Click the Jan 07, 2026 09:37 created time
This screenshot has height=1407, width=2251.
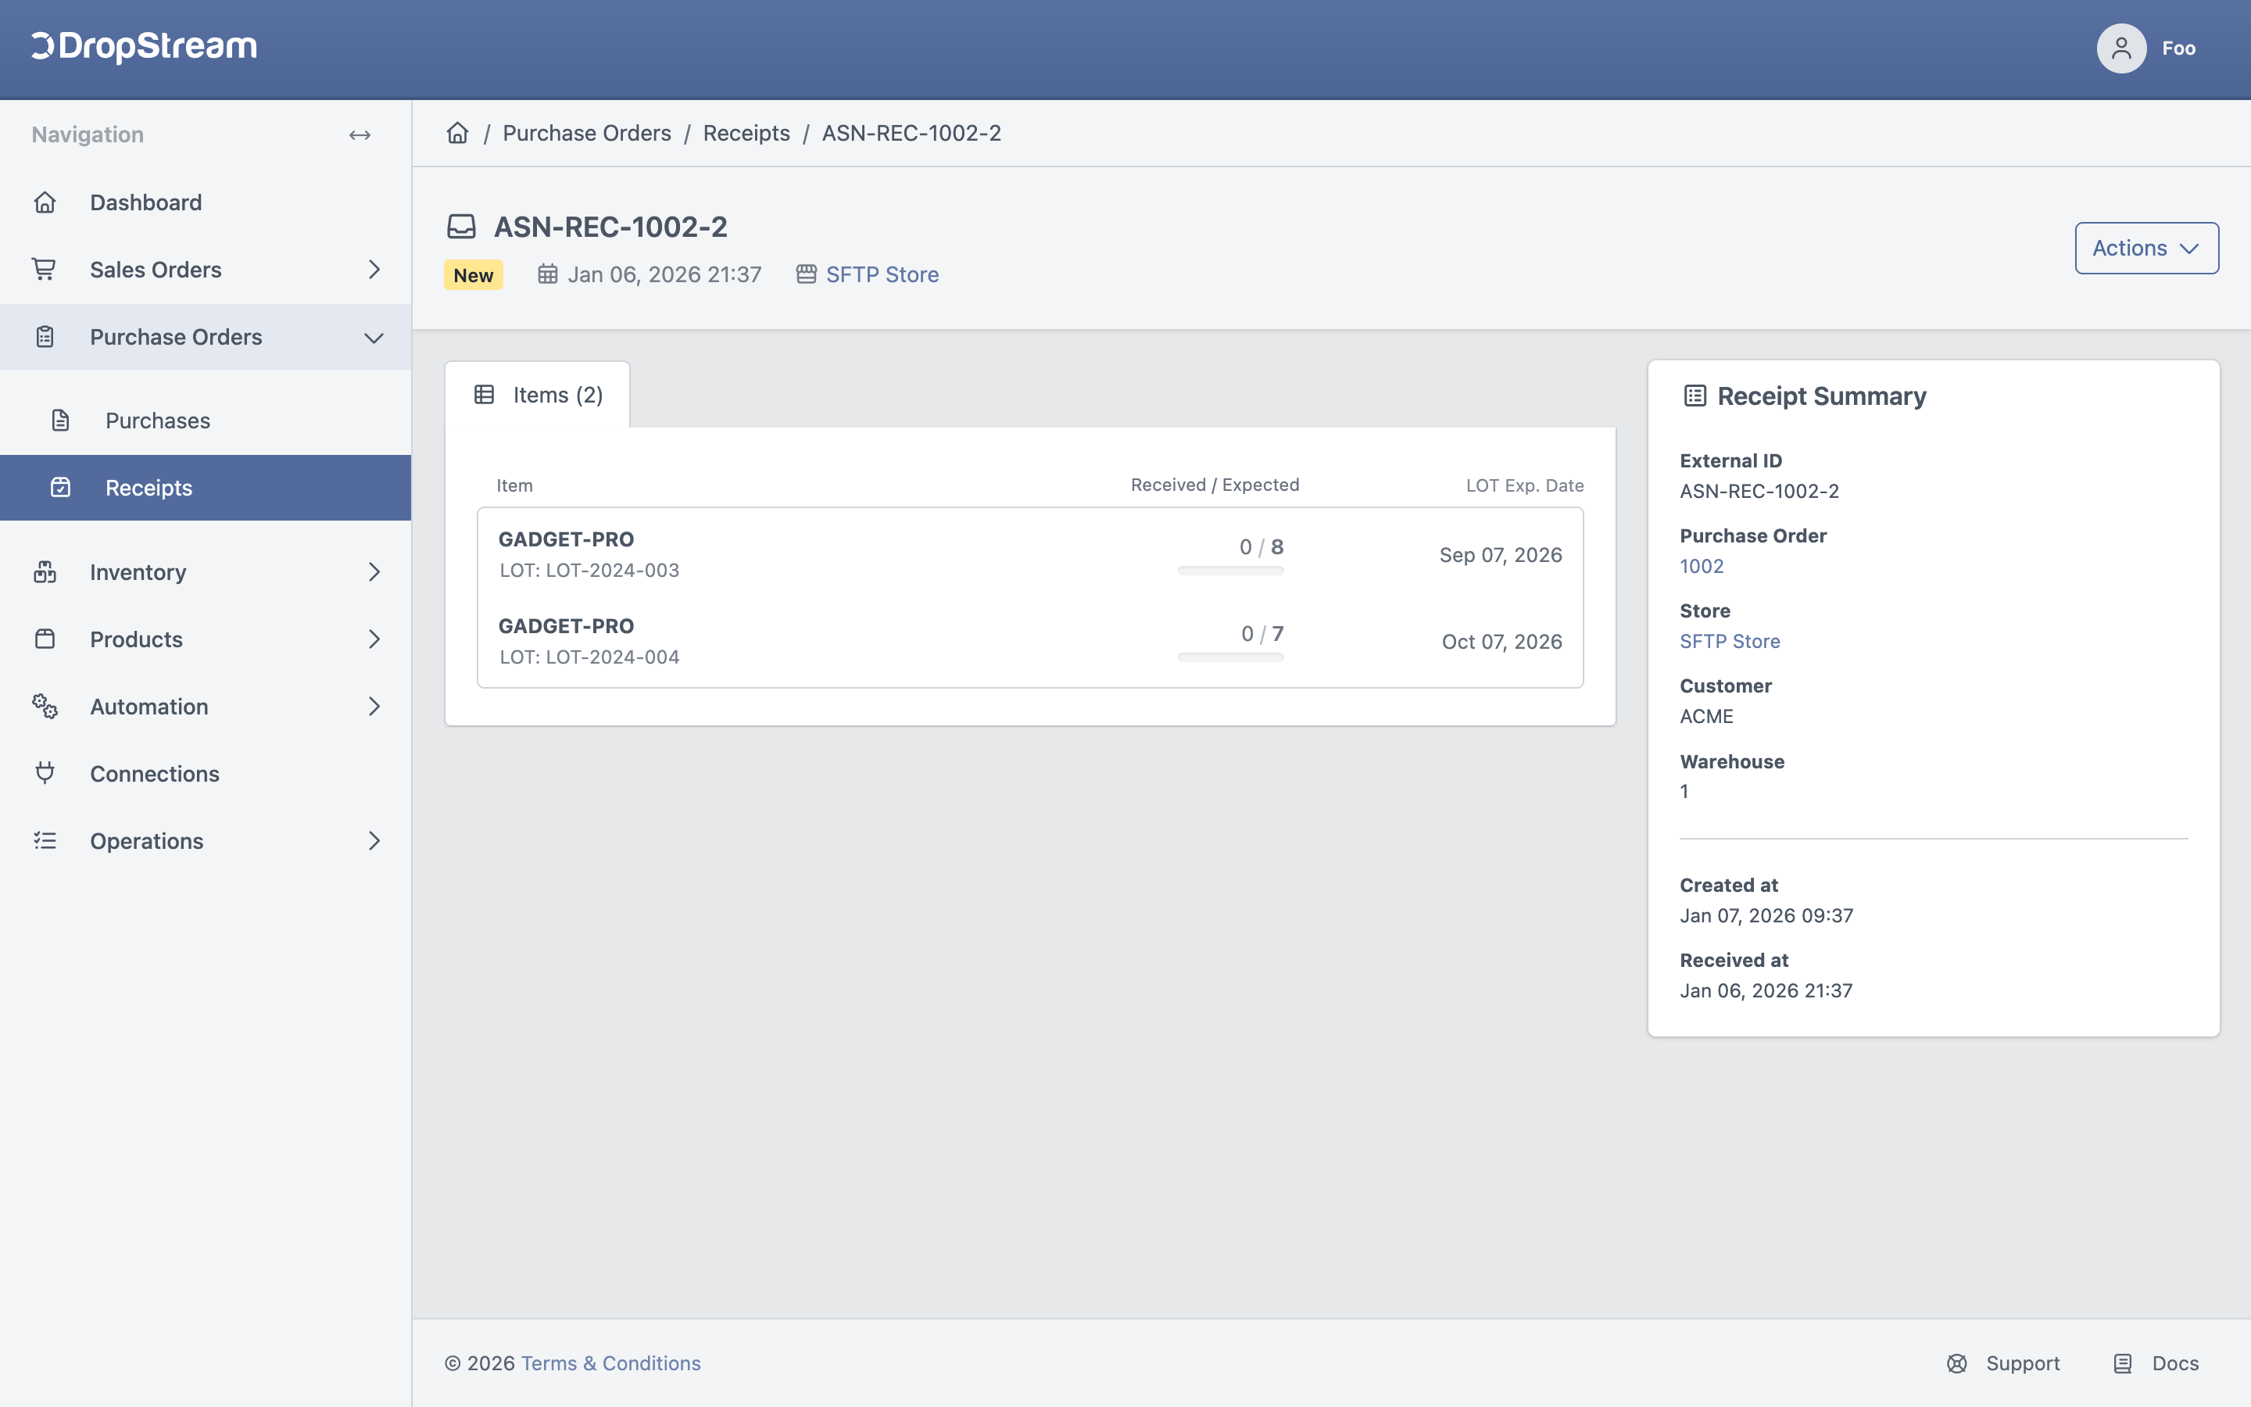pyautogui.click(x=1766, y=915)
